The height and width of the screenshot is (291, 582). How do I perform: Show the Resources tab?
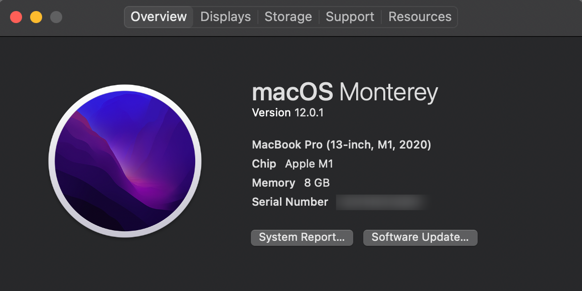tap(420, 17)
